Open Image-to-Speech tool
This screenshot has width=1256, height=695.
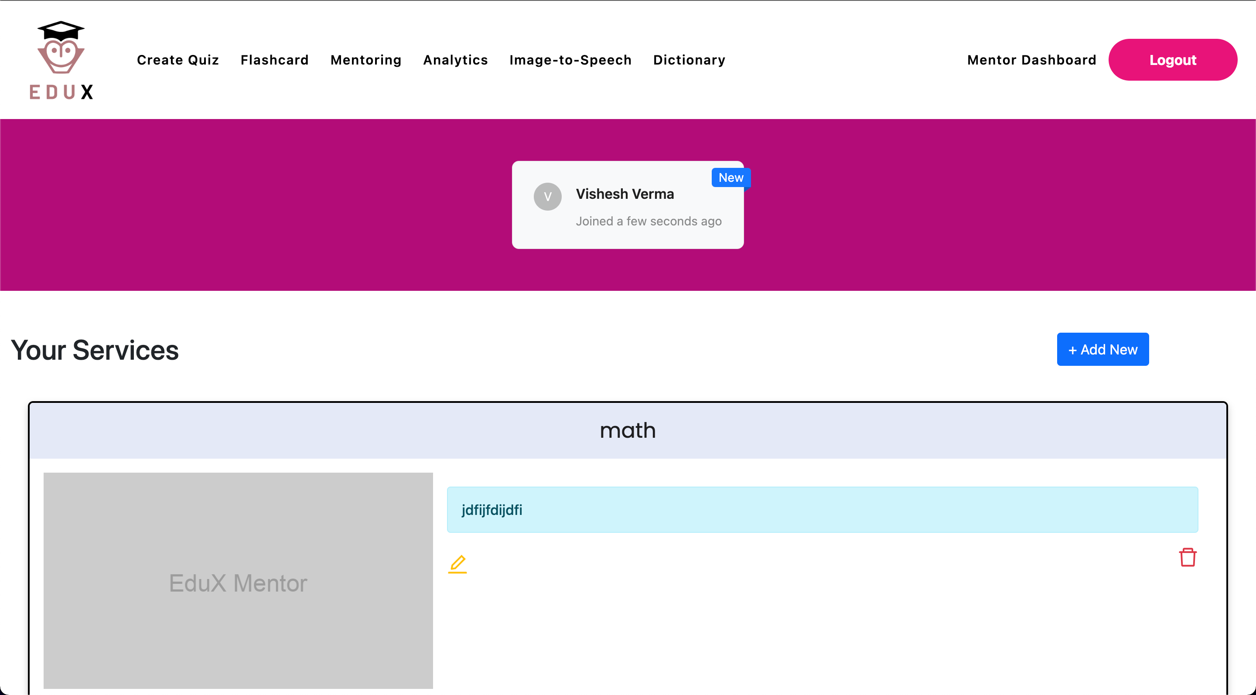(x=570, y=60)
